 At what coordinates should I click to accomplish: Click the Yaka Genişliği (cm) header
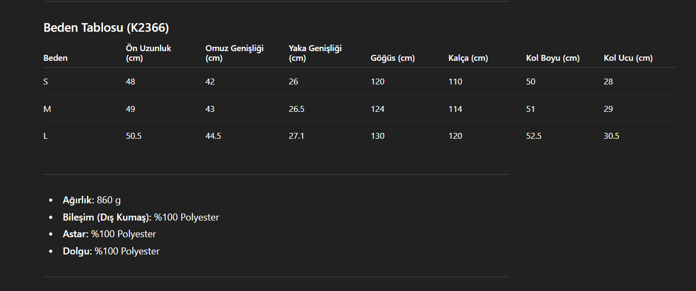tap(315, 53)
